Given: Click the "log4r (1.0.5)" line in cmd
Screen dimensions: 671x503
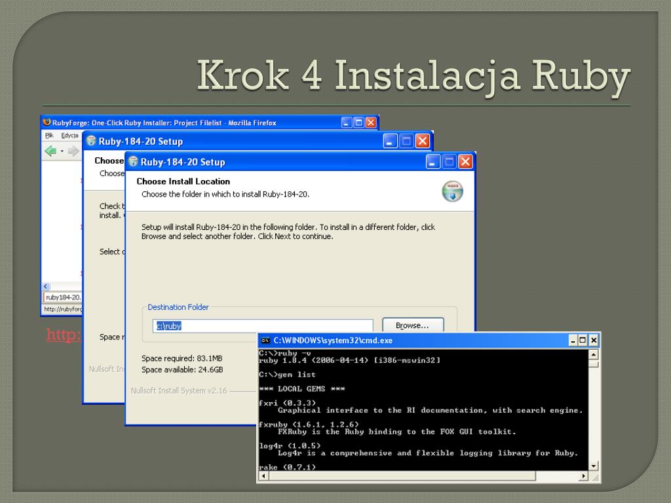Looking at the screenshot, I should tap(290, 445).
